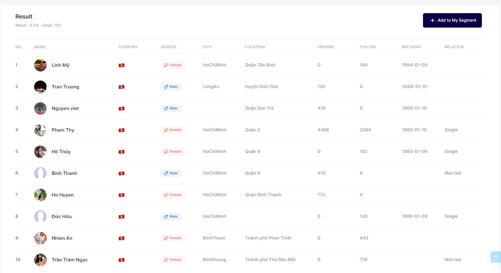Click the Female badge for Trần Trâm Ngọc
Screen dimensions: 501x273
(x=173, y=260)
